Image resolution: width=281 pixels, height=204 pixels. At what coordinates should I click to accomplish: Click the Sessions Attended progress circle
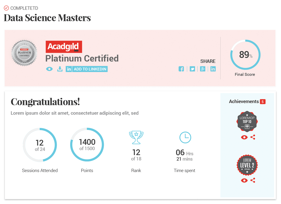click(40, 145)
